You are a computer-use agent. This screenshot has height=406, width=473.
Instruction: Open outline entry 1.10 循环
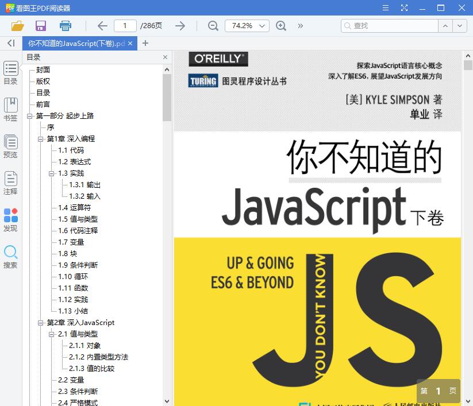pyautogui.click(x=73, y=276)
